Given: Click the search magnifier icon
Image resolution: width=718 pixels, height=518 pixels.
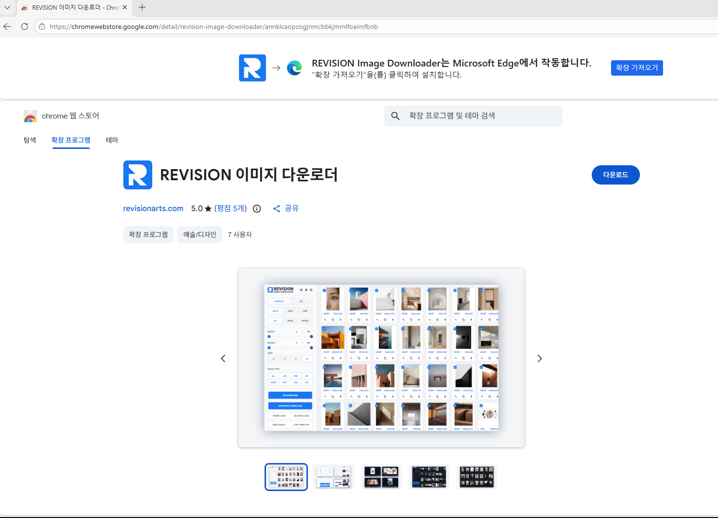Looking at the screenshot, I should (395, 116).
